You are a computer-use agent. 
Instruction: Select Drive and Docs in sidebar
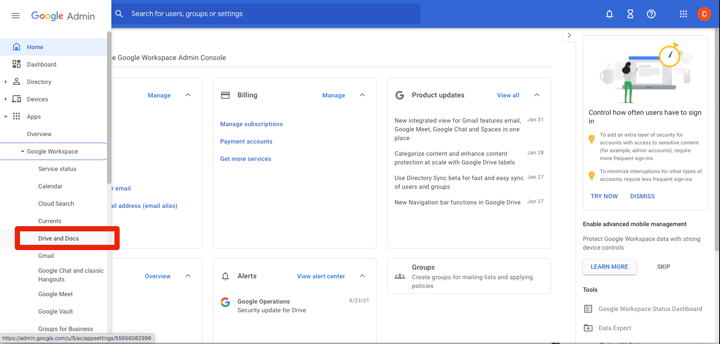click(59, 238)
